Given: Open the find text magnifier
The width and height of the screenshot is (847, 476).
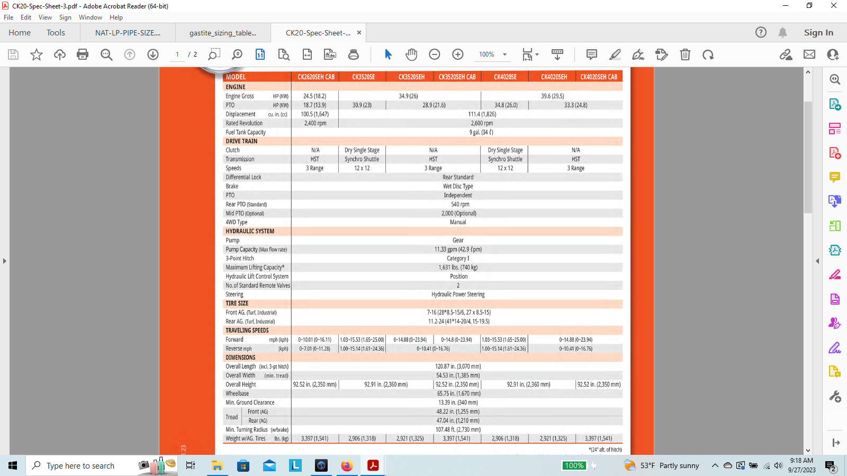Looking at the screenshot, I should click(106, 54).
